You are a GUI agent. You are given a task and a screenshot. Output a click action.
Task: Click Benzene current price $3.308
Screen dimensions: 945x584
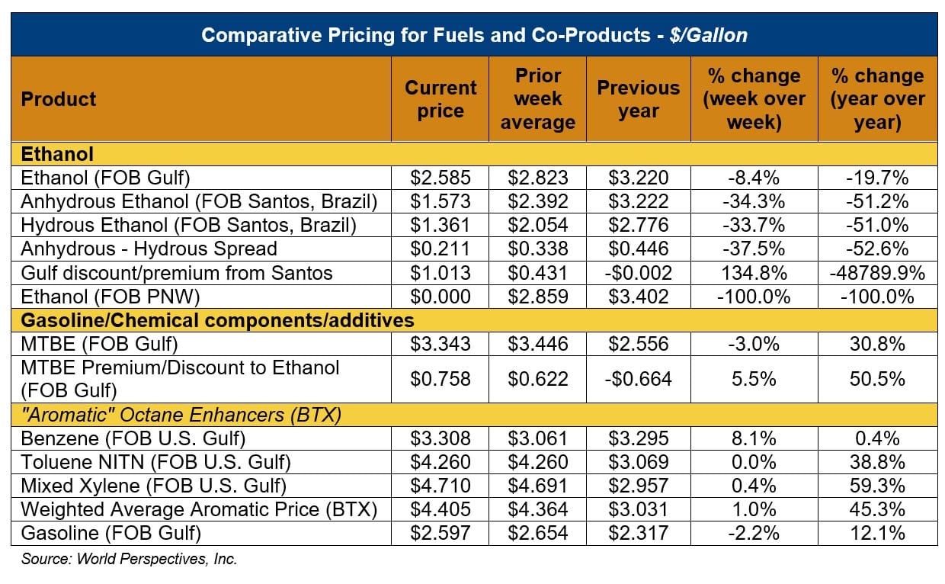point(440,438)
